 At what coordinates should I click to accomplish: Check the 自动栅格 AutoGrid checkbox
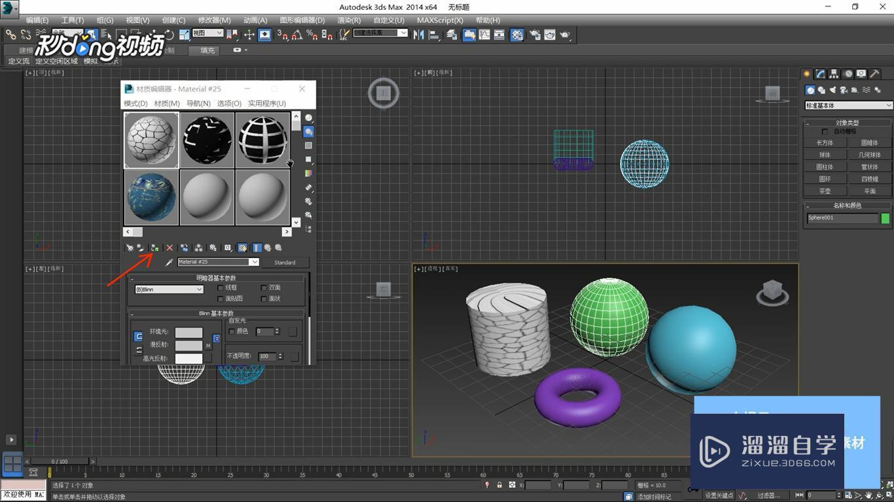click(825, 131)
